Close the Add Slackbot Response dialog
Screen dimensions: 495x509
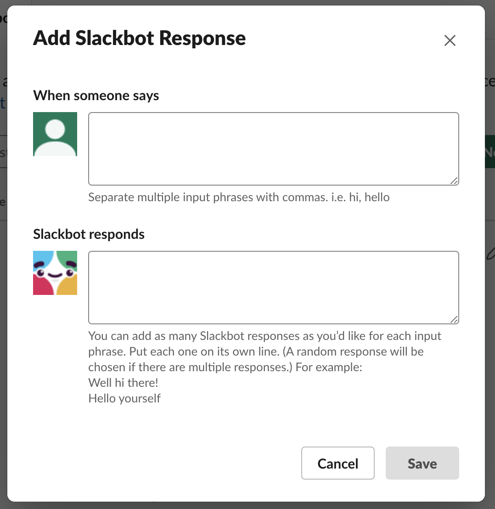450,40
